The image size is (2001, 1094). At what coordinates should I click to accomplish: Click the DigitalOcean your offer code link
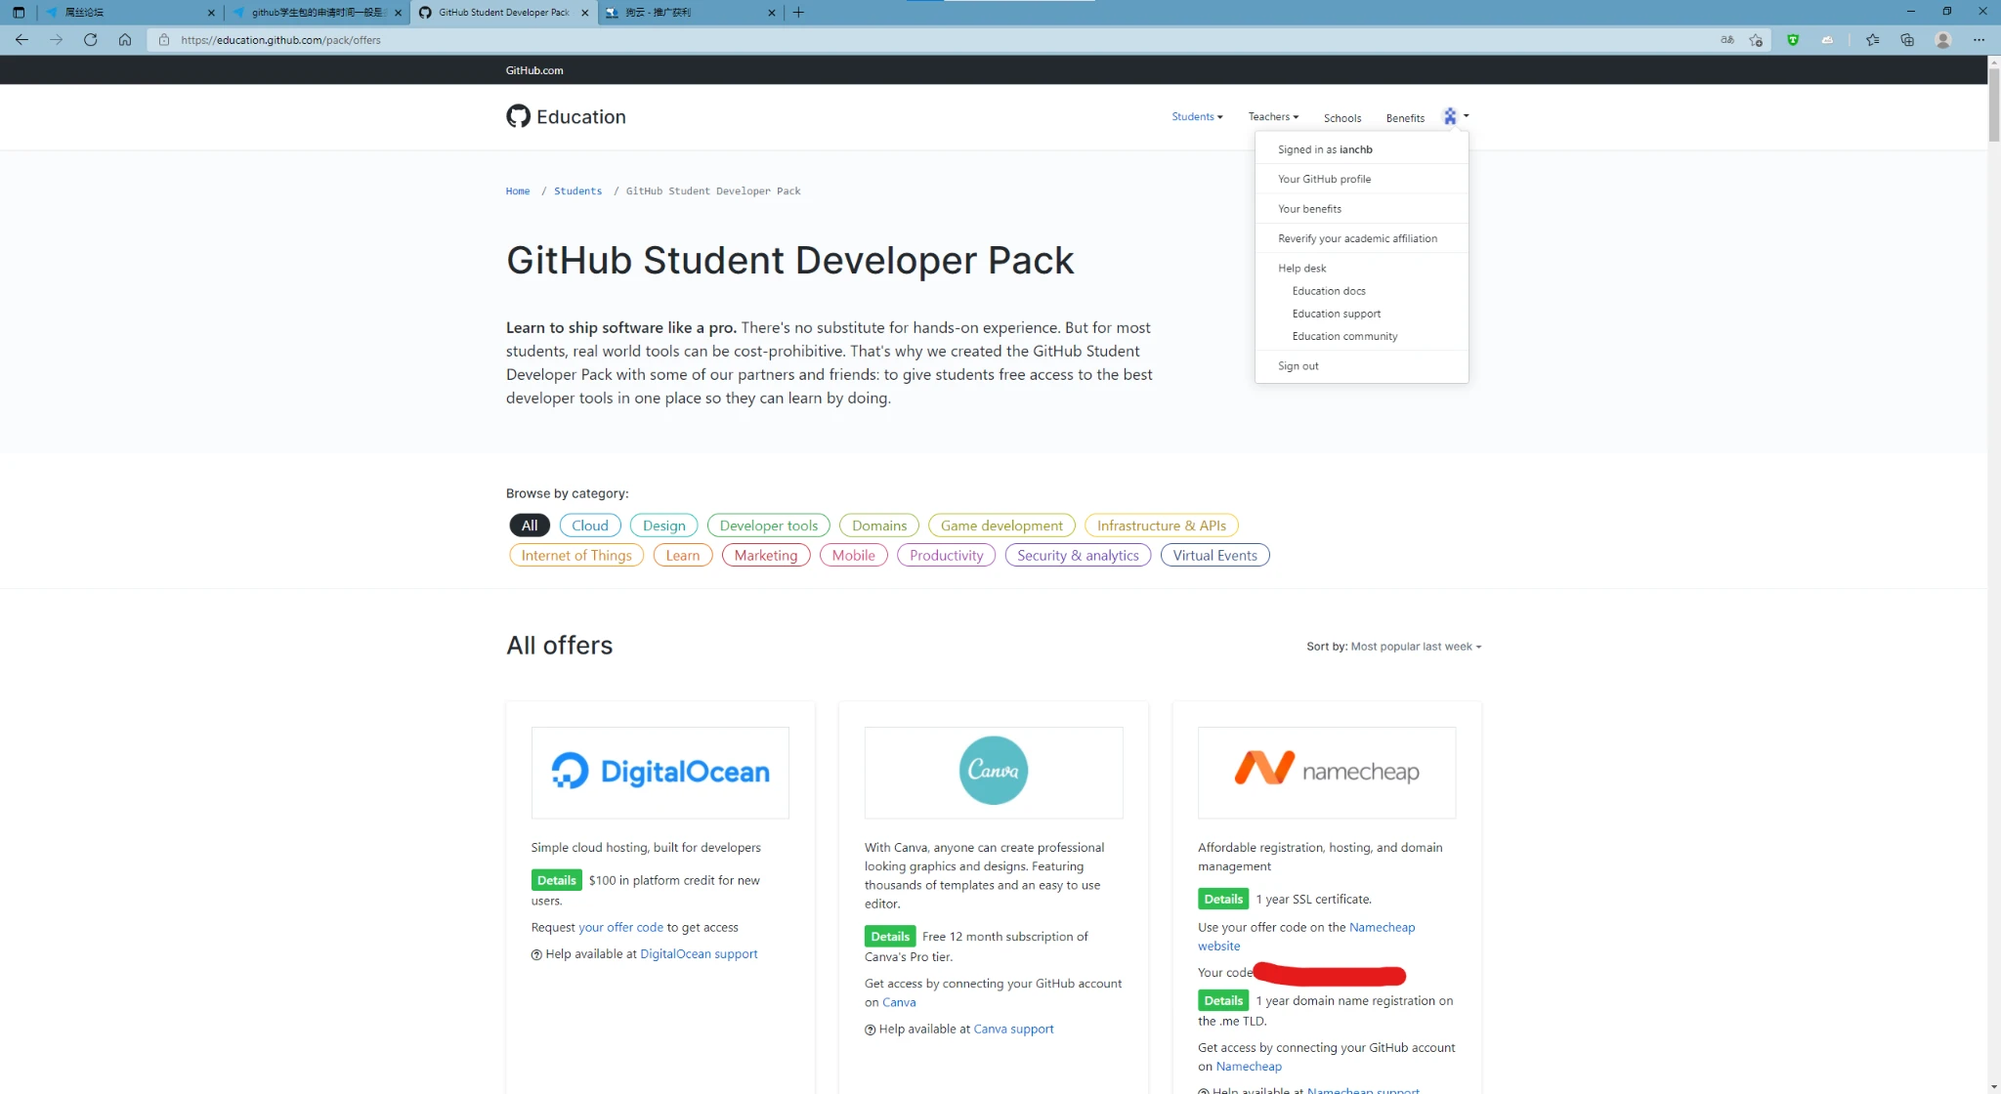620,928
